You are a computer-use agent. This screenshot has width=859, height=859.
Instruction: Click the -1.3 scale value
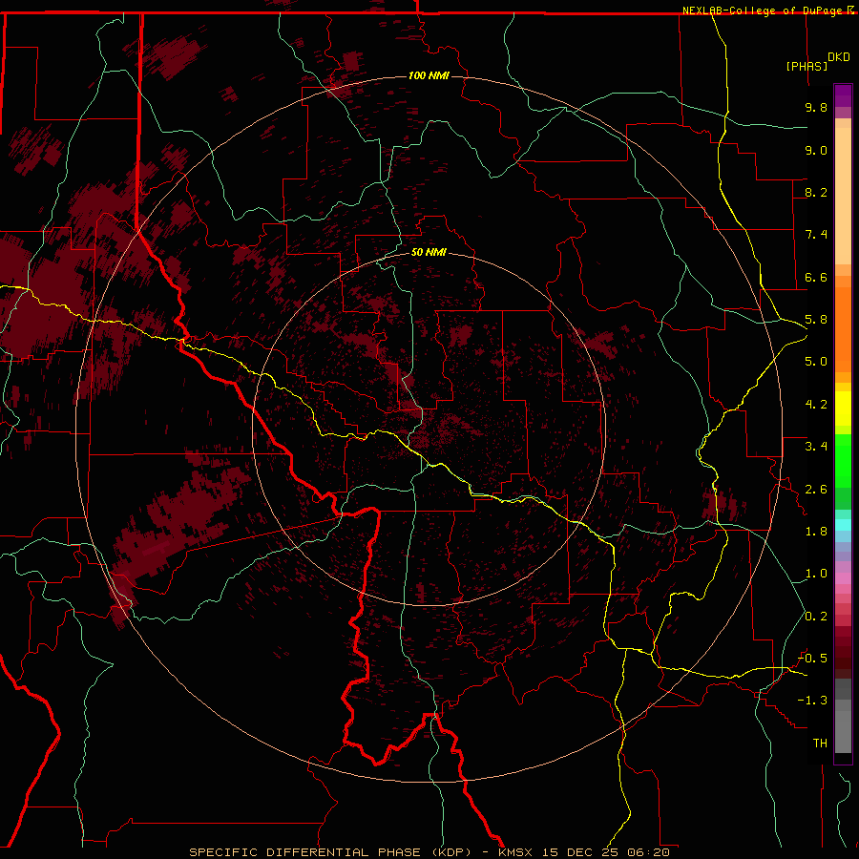tap(812, 701)
